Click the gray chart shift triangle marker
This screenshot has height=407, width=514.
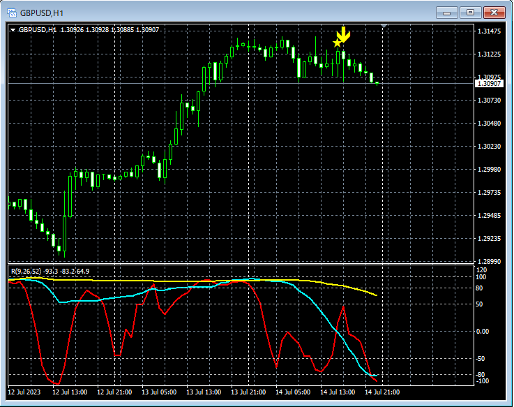pyautogui.click(x=384, y=27)
